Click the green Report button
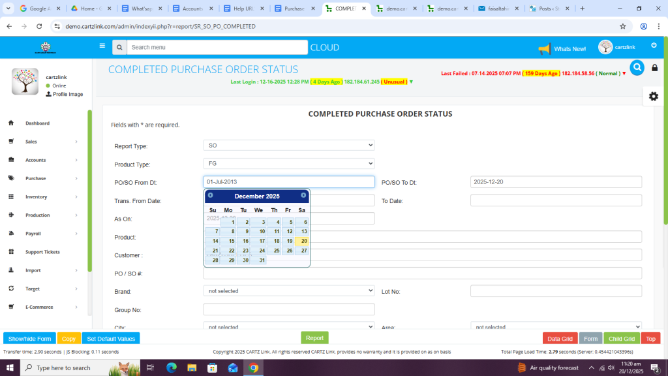The width and height of the screenshot is (668, 376). tap(314, 338)
